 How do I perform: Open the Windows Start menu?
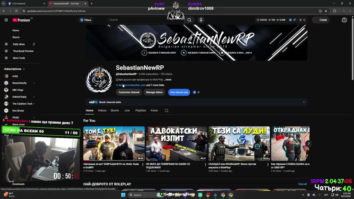123,195
